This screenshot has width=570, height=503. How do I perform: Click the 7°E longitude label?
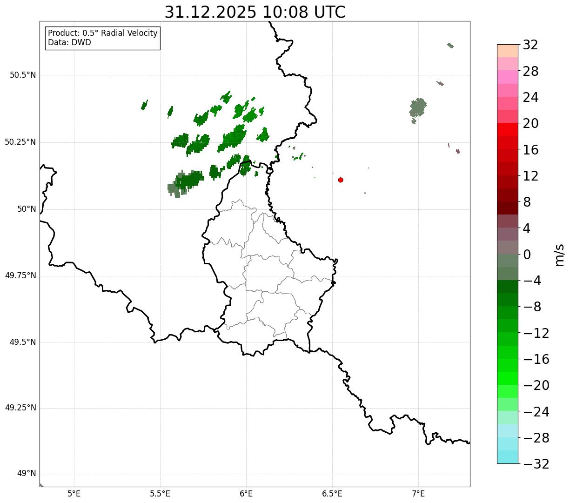[418, 494]
